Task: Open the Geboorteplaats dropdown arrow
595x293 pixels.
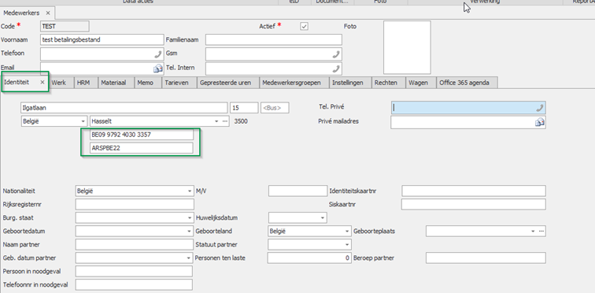Action: pos(533,231)
